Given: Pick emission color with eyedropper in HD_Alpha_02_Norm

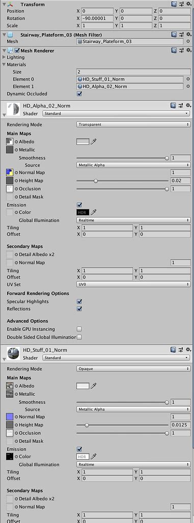Looking at the screenshot, I should (x=94, y=212).
